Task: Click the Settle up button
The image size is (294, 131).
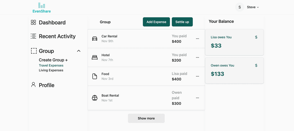Action: pyautogui.click(x=182, y=22)
